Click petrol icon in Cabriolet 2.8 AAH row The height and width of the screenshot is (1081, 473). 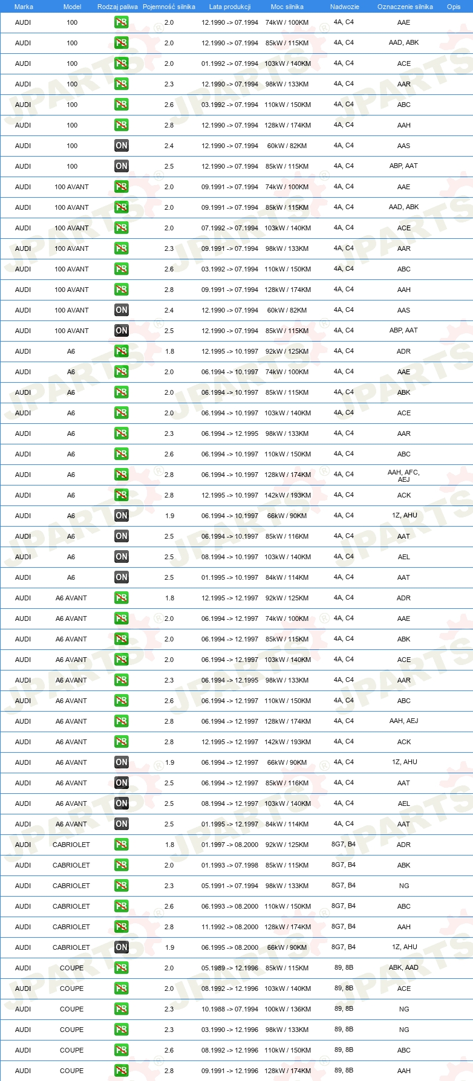click(x=122, y=927)
